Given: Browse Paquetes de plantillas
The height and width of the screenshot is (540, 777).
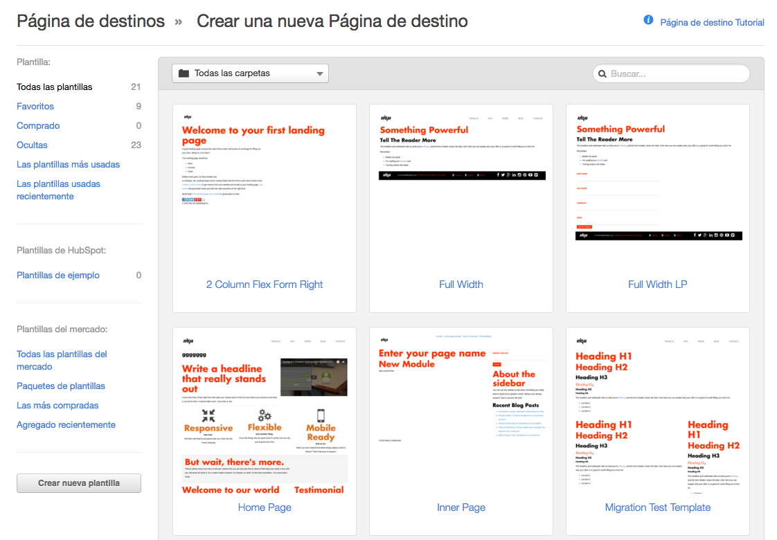Looking at the screenshot, I should click(61, 386).
